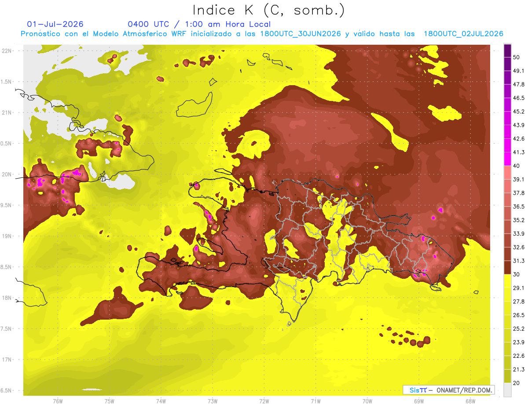Select the "20" color bar label

pyautogui.click(x=517, y=383)
